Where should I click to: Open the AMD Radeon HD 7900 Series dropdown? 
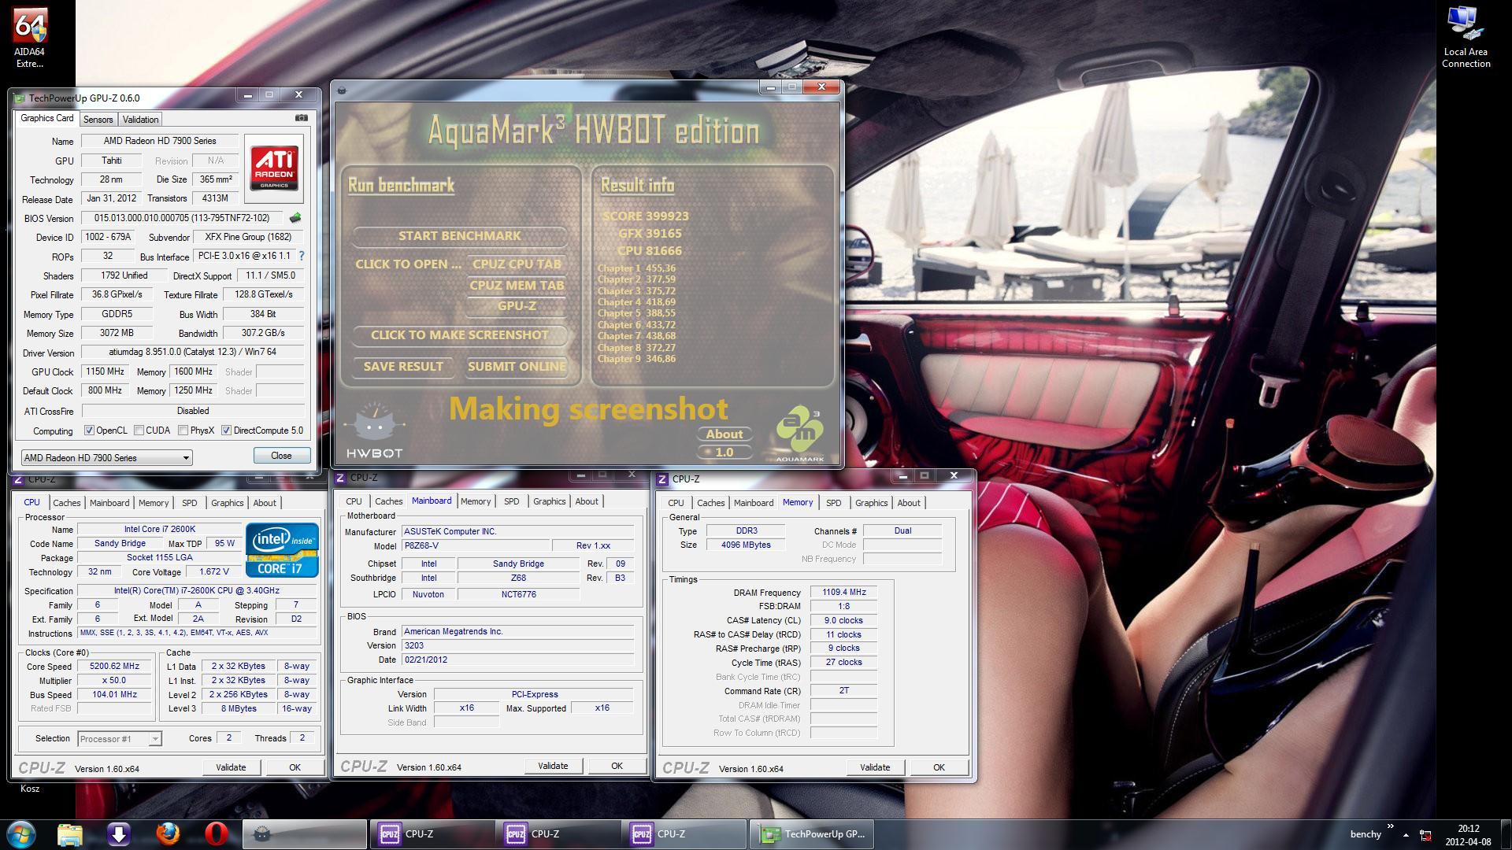pos(106,457)
